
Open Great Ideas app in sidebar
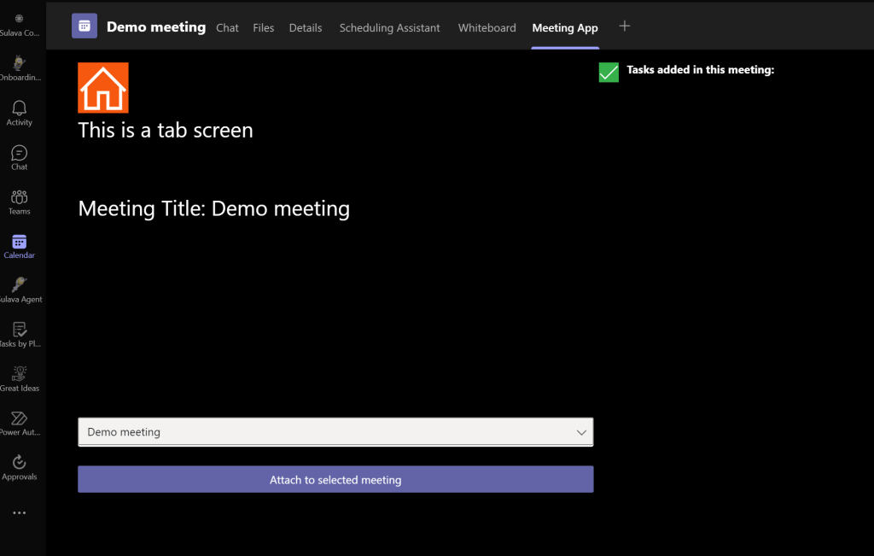[19, 378]
